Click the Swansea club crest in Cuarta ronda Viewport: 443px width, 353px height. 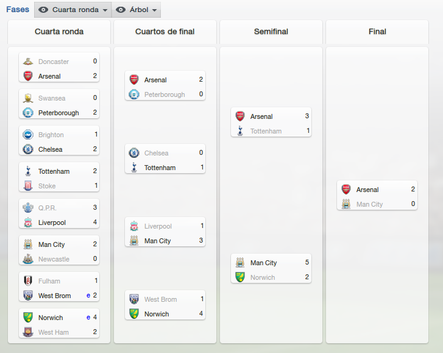[x=28, y=98]
